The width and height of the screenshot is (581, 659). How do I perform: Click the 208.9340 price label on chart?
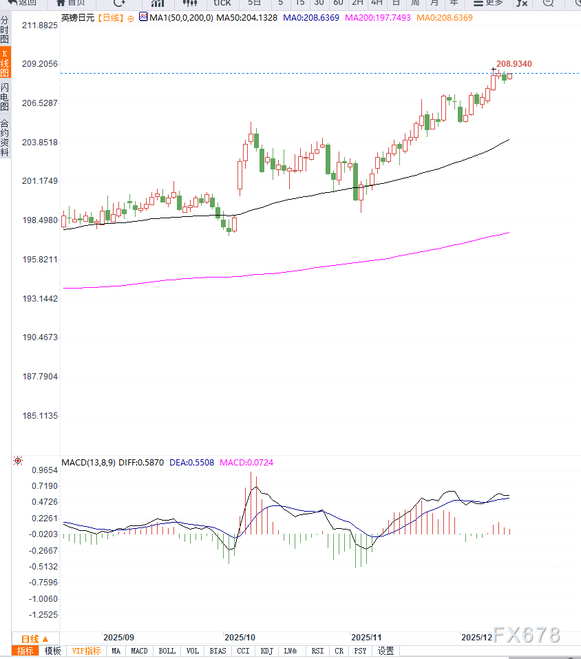(x=514, y=64)
